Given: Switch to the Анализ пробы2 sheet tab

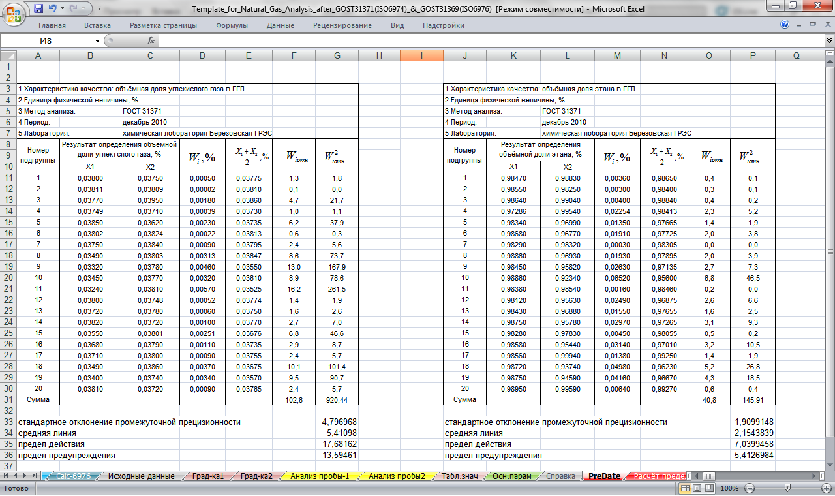Looking at the screenshot, I should tap(397, 476).
